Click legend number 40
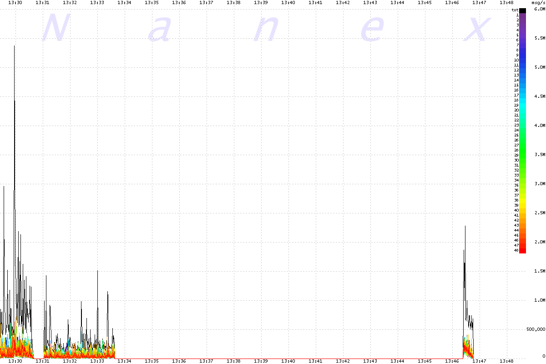Screen dimensions: 546x364 [x=516, y=210]
